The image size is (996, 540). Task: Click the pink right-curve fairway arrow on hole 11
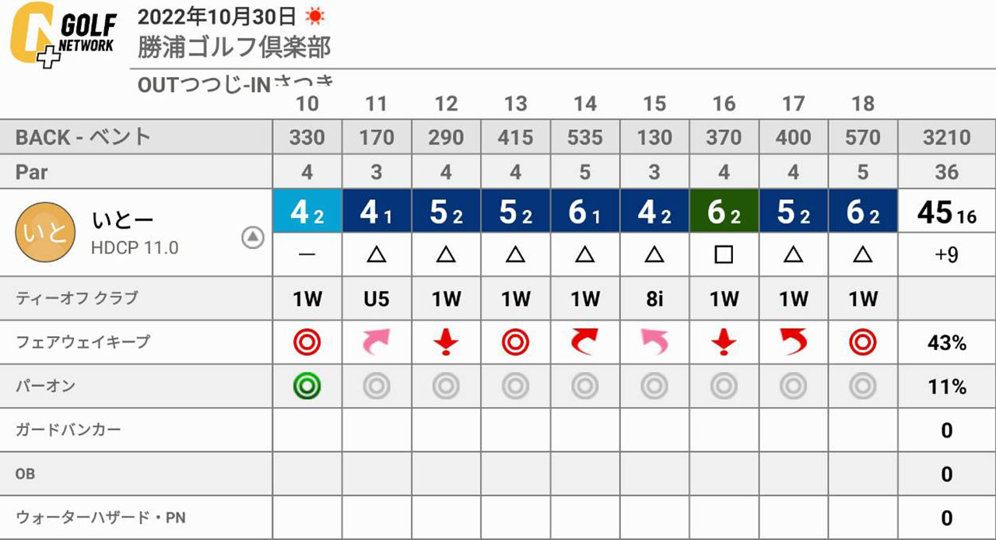coord(377,342)
